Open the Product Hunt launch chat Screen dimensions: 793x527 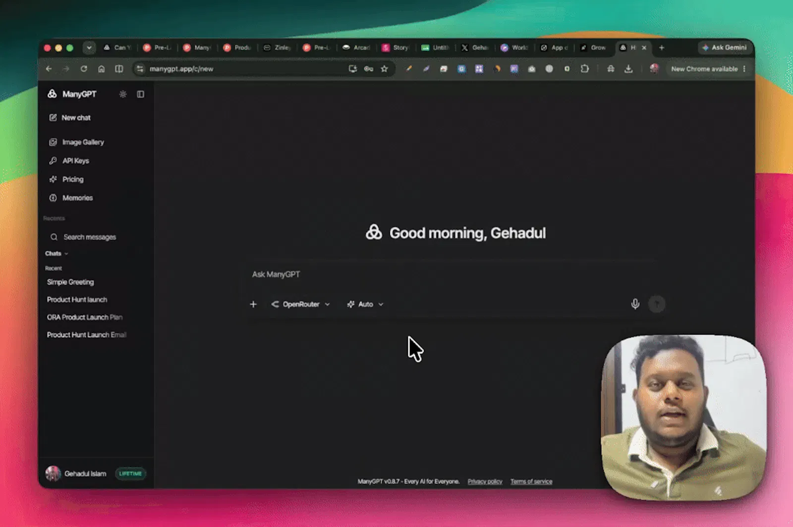coord(77,299)
